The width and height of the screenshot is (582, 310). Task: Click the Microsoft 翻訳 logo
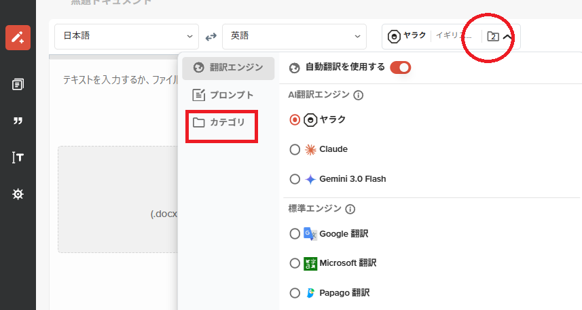coord(310,264)
